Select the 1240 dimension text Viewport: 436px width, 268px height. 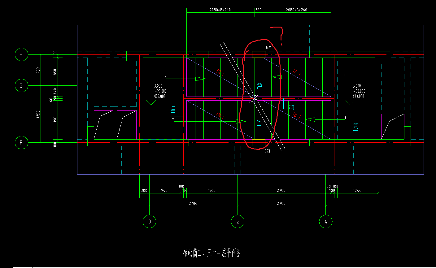click(x=357, y=190)
